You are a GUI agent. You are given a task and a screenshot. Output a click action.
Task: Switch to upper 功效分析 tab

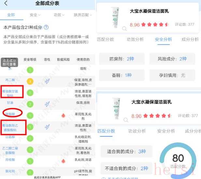click(x=135, y=39)
